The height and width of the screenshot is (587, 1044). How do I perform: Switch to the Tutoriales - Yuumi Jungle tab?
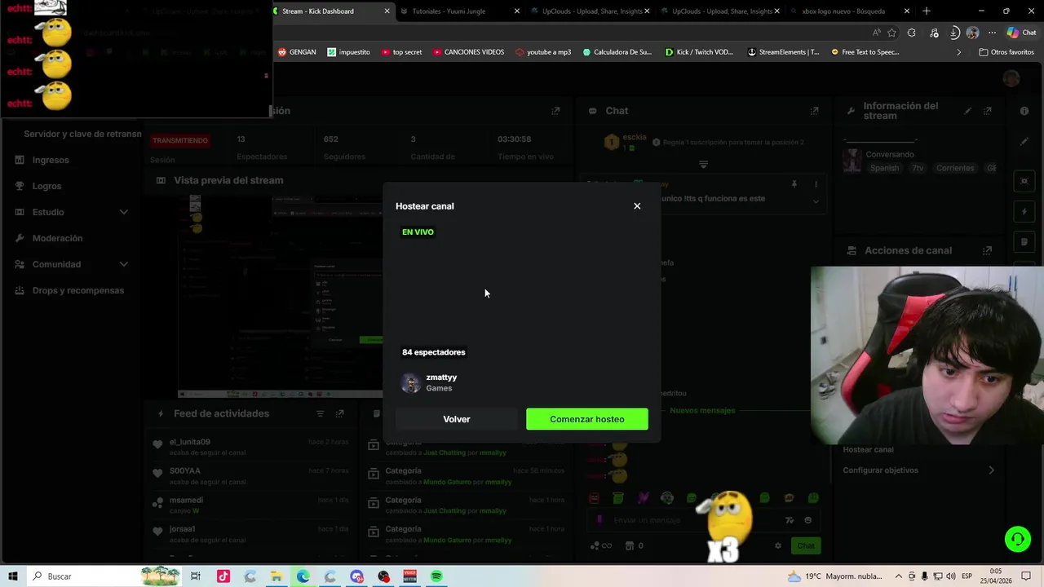[461, 11]
